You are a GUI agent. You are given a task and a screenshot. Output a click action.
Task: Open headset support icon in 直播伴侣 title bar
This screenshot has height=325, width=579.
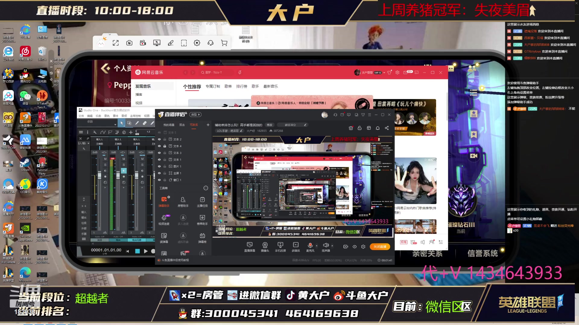coord(335,115)
